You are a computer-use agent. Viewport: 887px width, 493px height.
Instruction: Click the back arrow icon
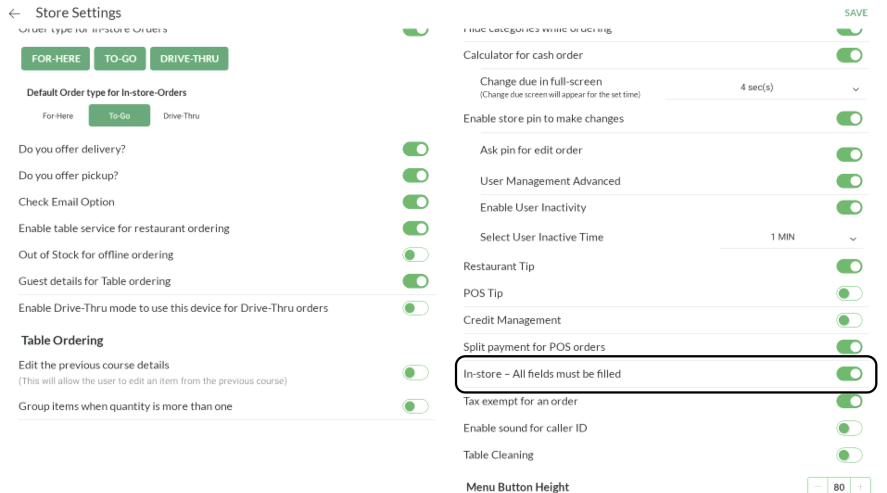click(x=14, y=13)
